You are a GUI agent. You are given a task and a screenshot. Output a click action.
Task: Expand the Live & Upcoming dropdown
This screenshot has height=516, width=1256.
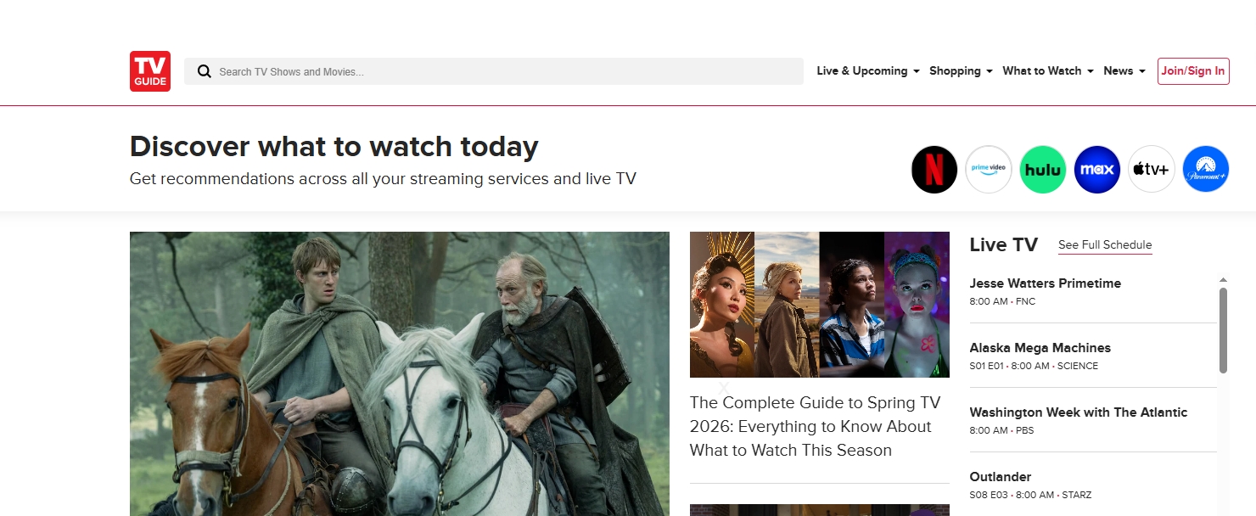point(868,71)
